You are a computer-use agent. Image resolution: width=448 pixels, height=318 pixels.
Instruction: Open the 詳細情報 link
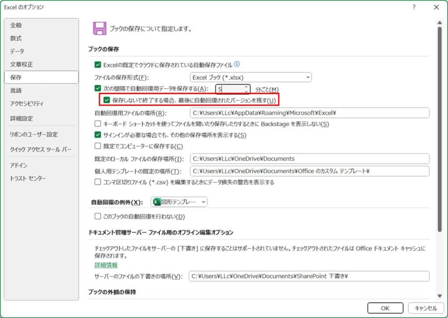click(x=106, y=265)
